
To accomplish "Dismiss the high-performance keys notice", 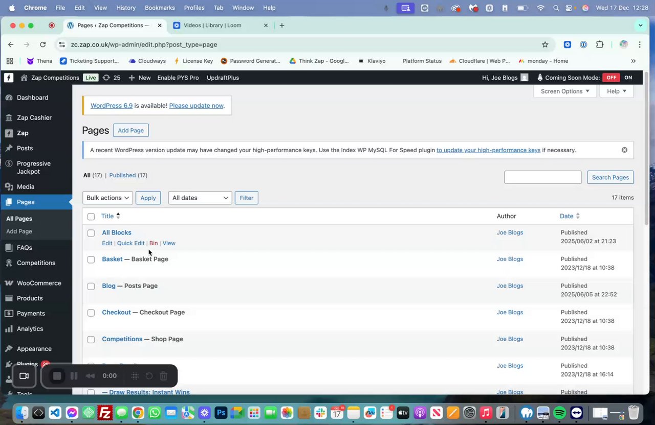I will 624,150.
